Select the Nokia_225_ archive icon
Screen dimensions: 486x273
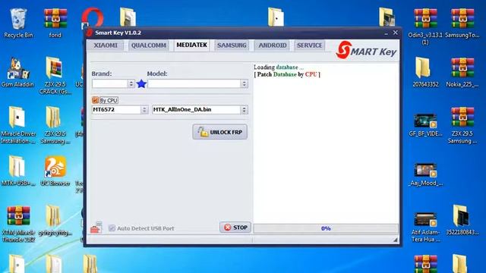[x=462, y=72]
